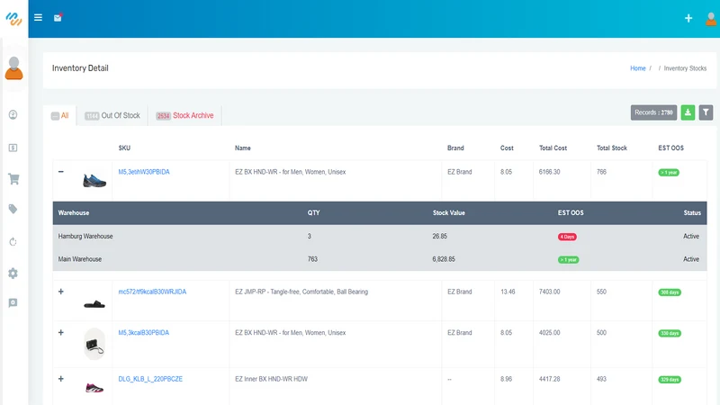Click the Warehouse sub-table header
Image resolution: width=720 pixels, height=405 pixels.
click(x=74, y=212)
